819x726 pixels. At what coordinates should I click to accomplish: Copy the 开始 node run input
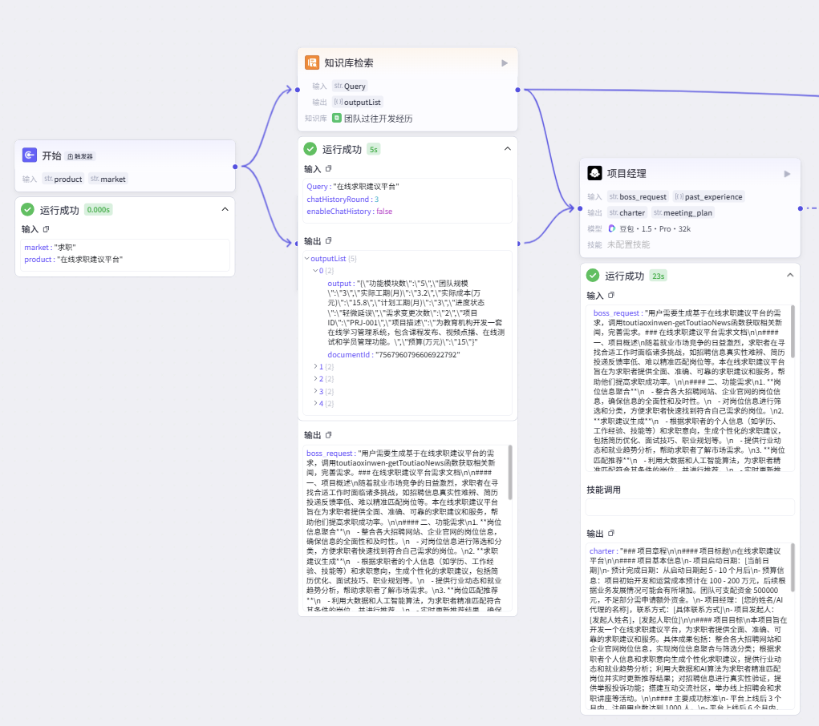[x=46, y=228]
